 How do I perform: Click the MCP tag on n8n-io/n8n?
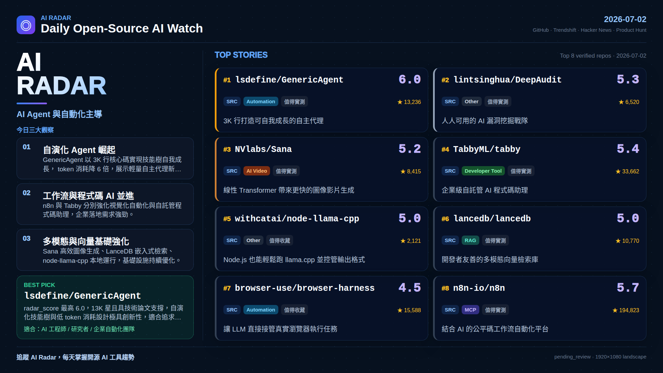[470, 310]
